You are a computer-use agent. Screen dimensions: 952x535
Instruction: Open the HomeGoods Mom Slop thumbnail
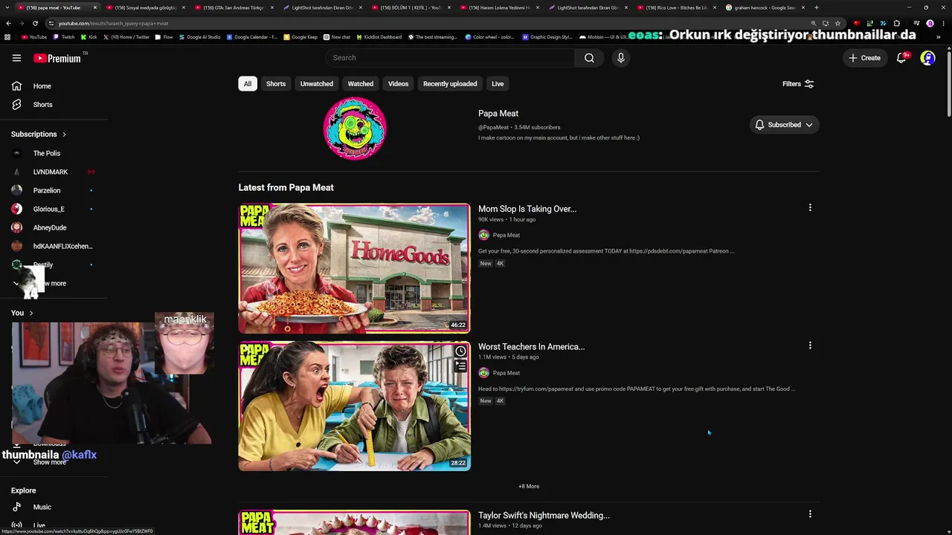click(354, 268)
